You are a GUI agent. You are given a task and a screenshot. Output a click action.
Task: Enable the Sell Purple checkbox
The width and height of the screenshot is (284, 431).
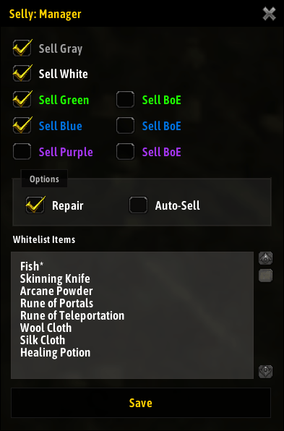click(x=22, y=151)
